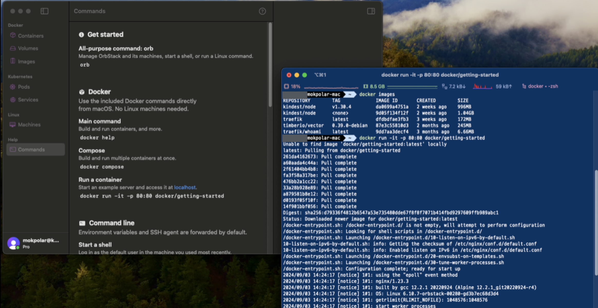This screenshot has height=308, width=598.
Task: Toggle the right inspector panel icon
Action: point(371,11)
